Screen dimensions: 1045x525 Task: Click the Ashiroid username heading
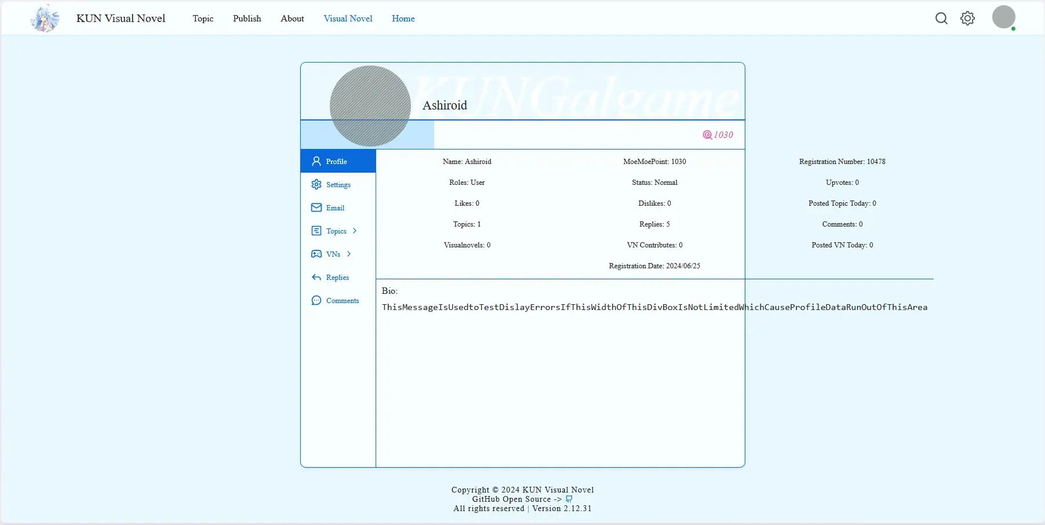(445, 105)
